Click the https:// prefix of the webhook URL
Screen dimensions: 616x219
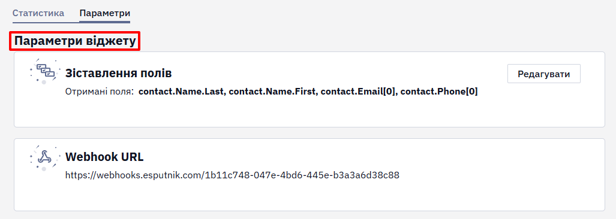[x=78, y=175]
